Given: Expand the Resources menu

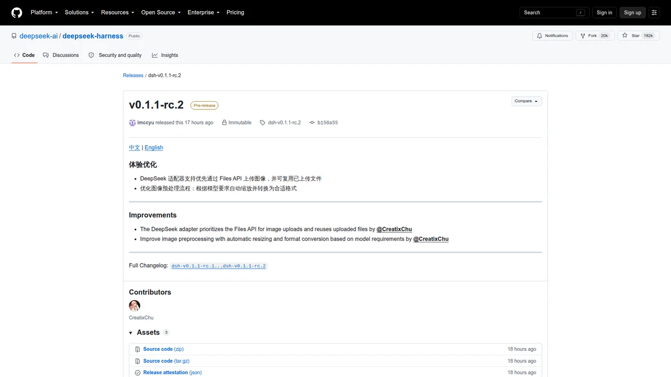Looking at the screenshot, I should [117, 12].
